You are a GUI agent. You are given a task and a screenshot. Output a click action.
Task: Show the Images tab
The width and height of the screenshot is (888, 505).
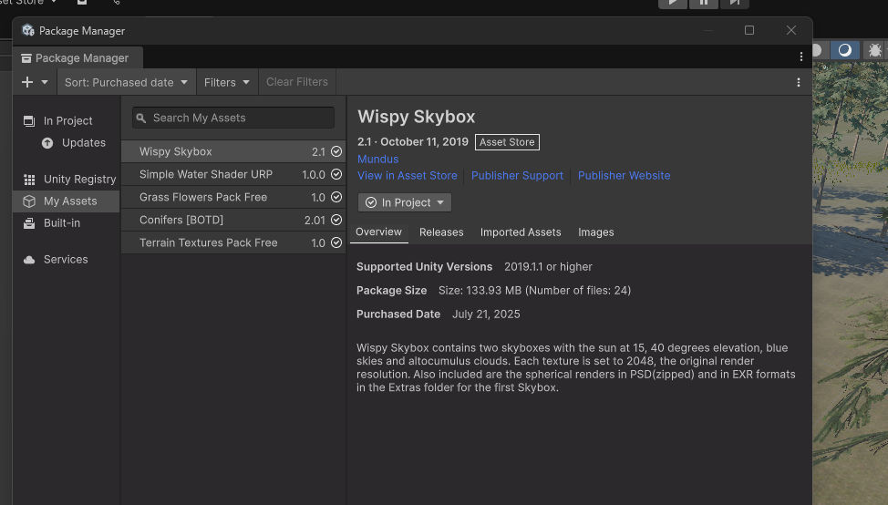[595, 232]
